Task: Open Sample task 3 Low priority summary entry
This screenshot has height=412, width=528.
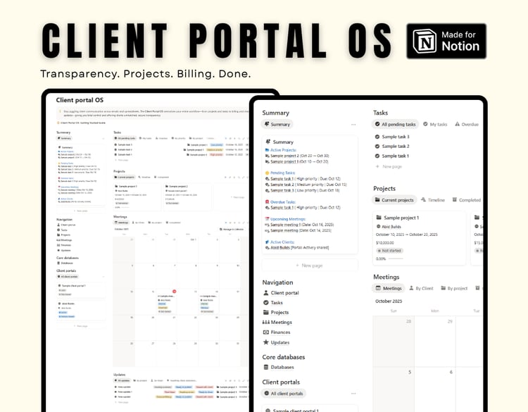Action: 305,190
